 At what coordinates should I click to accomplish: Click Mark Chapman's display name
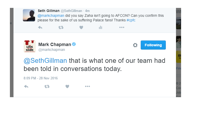coord(55,45)
